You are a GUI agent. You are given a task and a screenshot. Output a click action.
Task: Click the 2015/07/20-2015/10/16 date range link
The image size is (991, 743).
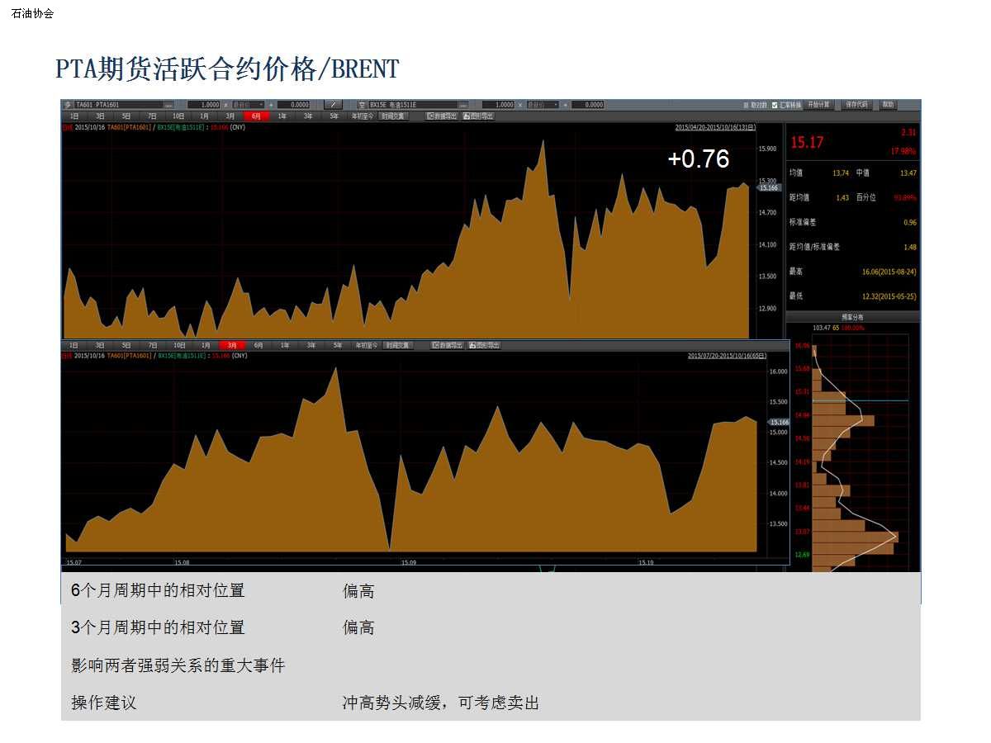(x=727, y=356)
